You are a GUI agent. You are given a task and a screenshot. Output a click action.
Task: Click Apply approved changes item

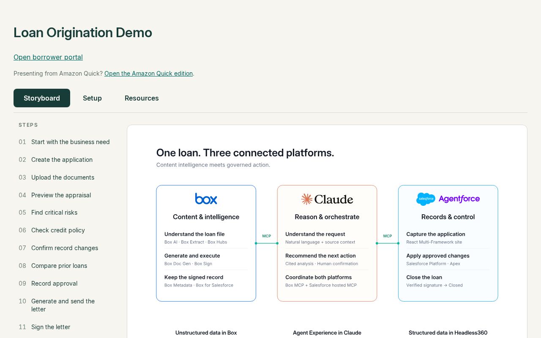tap(438, 256)
